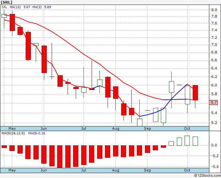Click the 12Stocks.com copyright link
Screen dimensions: 221x178
207,175
